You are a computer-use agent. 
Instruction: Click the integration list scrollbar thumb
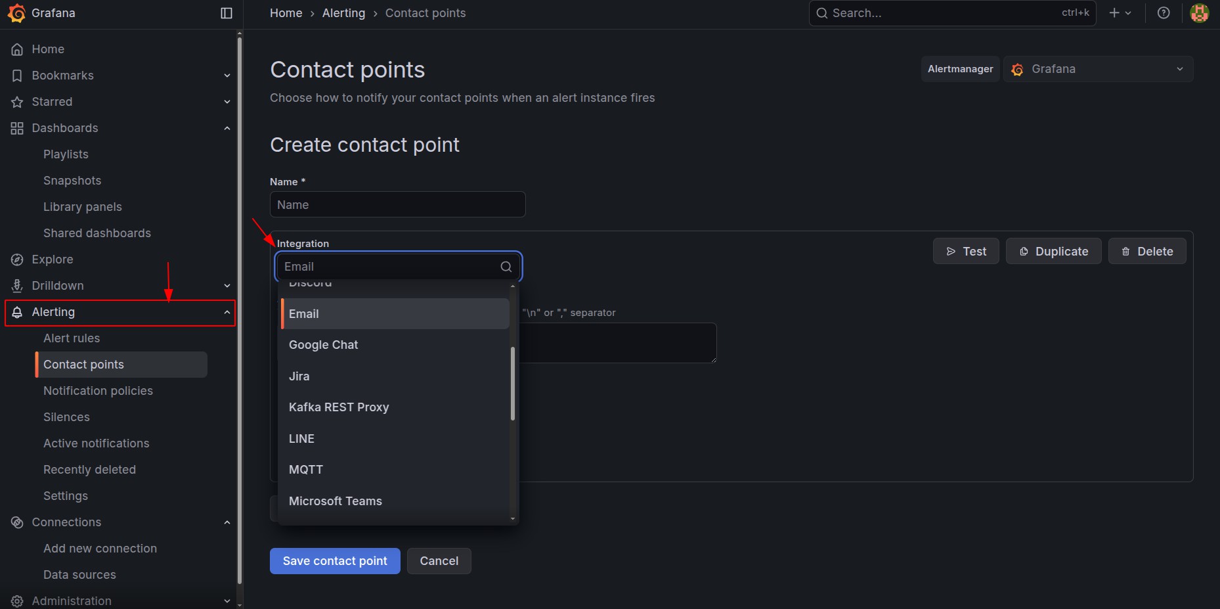point(513,384)
